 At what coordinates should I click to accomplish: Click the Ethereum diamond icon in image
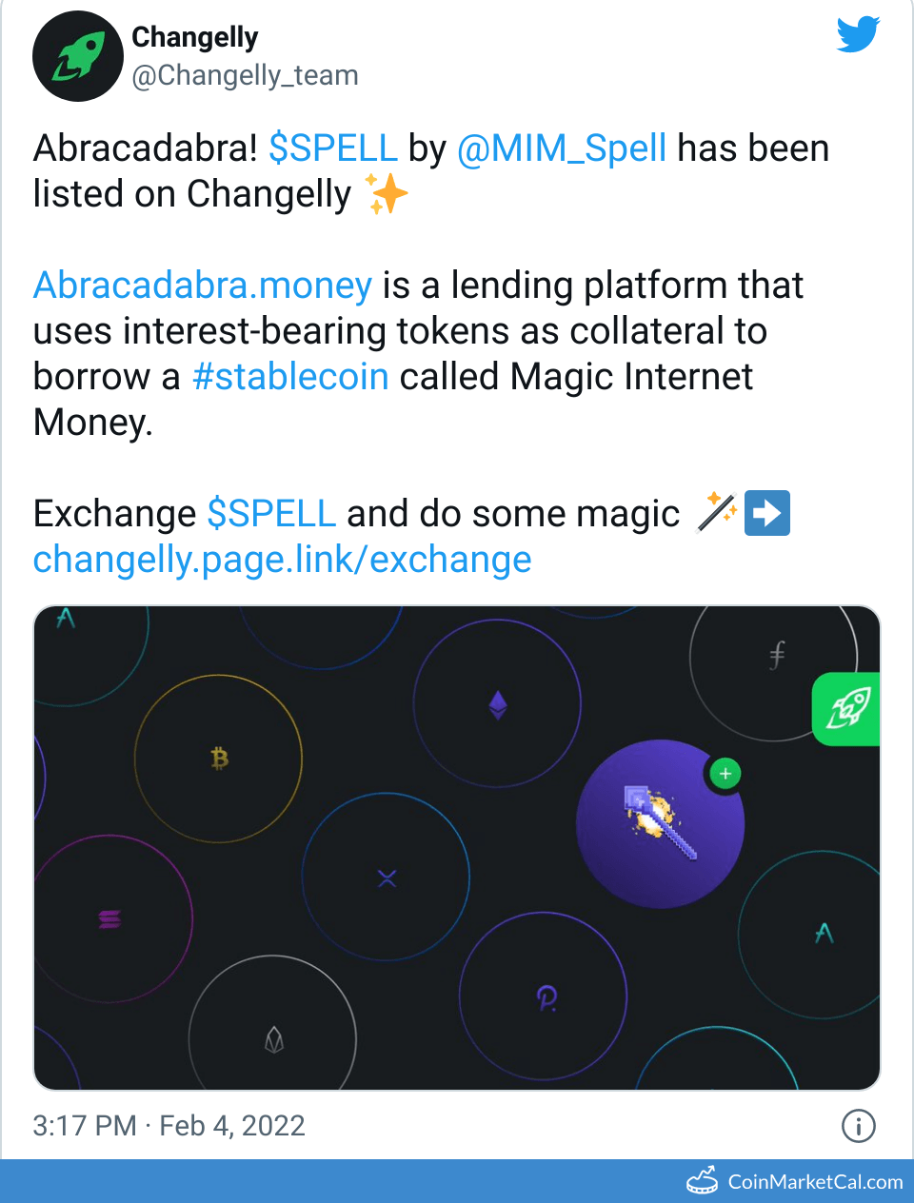click(497, 704)
